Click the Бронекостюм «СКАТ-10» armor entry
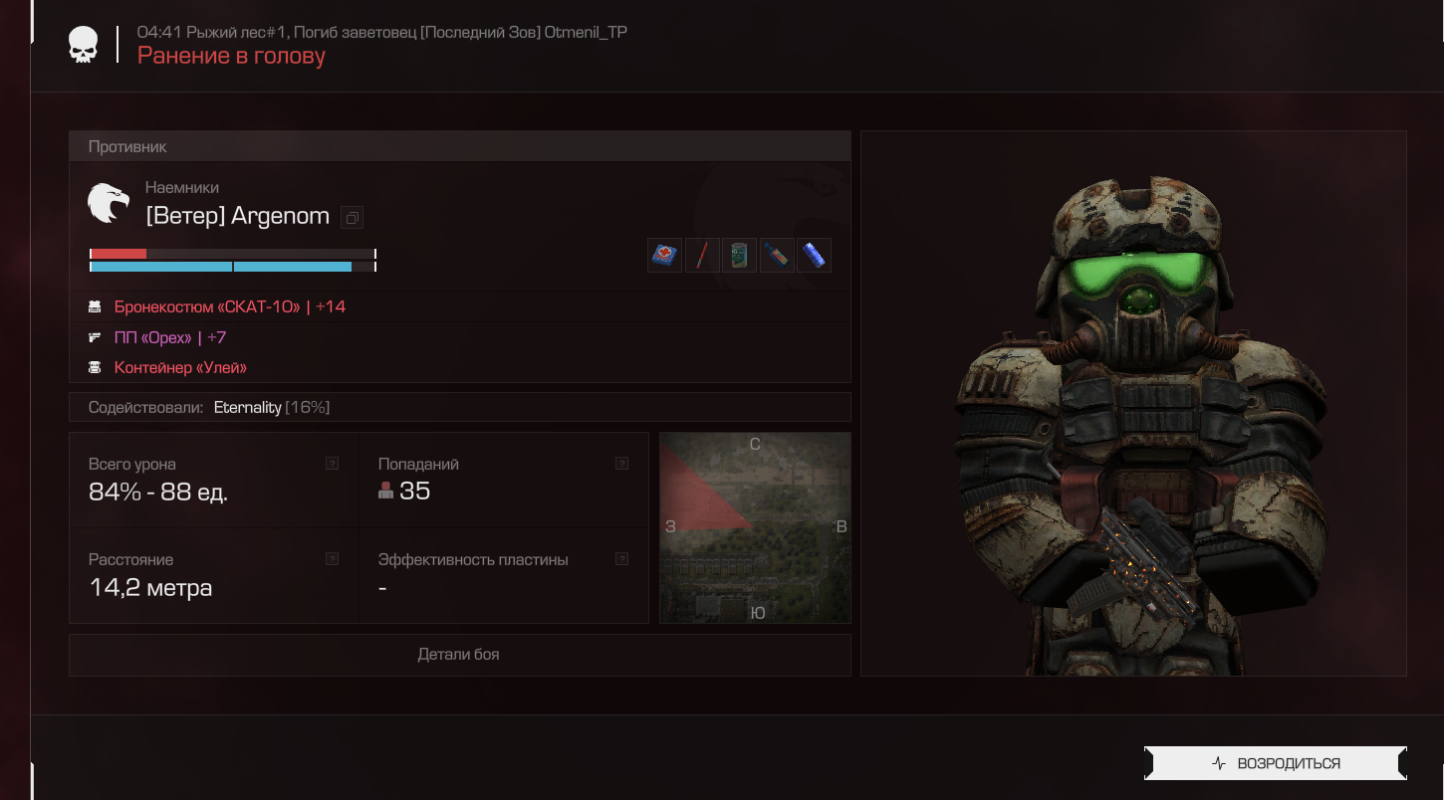 pos(207,306)
